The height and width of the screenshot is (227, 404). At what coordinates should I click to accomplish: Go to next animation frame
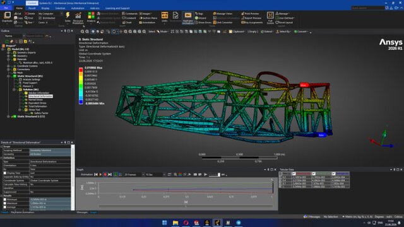pyautogui.click(x=110, y=175)
